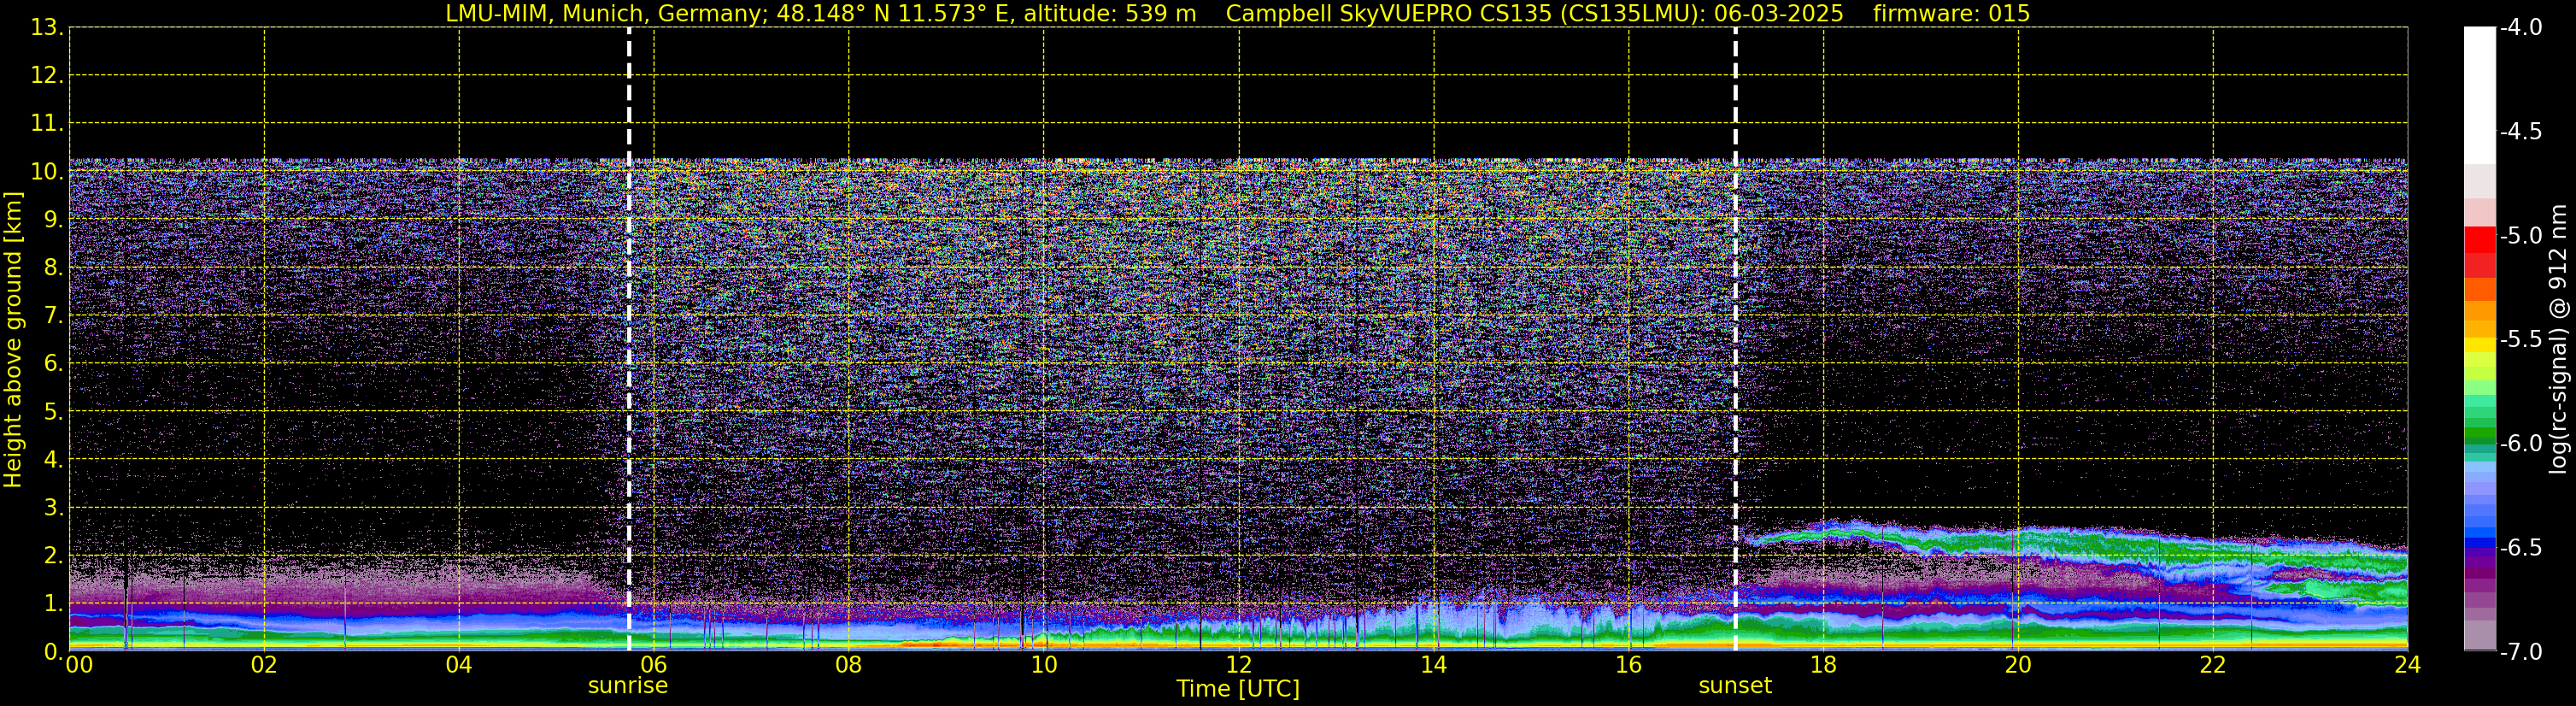Image resolution: width=2576 pixels, height=706 pixels.
Task: Click the height axis tick label '6.'
Action: pyautogui.click(x=53, y=363)
